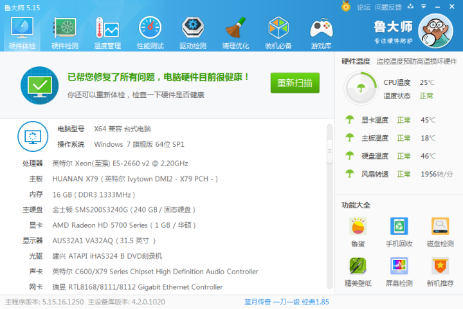Image resolution: width=463 pixels, height=309 pixels.
Task: Click the 主设备库版本 4.2.0.1020 status text
Action: click(x=127, y=302)
